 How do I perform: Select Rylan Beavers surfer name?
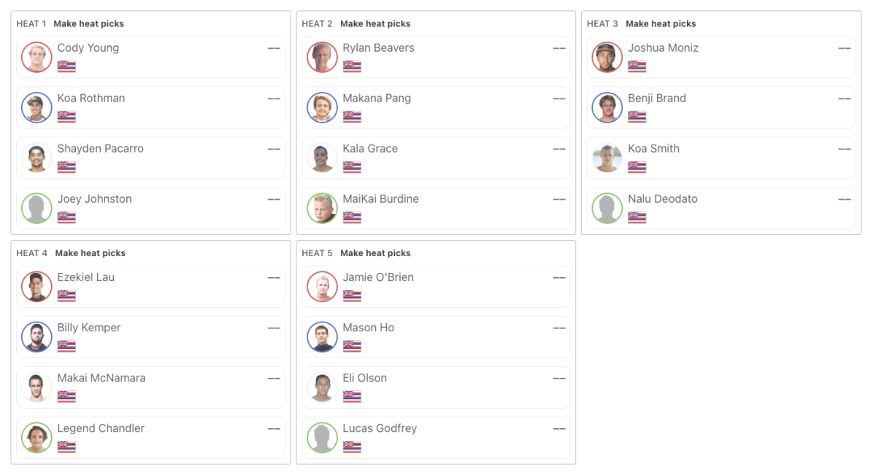(x=378, y=48)
